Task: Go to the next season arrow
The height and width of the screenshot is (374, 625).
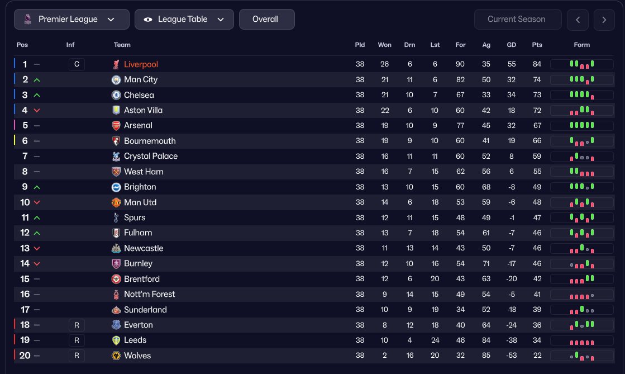Action: 604,20
